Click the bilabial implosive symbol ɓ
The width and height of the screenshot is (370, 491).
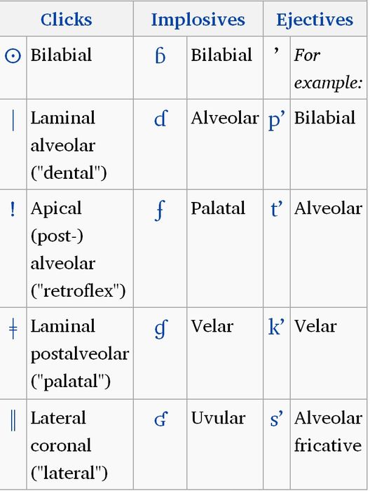(x=160, y=56)
